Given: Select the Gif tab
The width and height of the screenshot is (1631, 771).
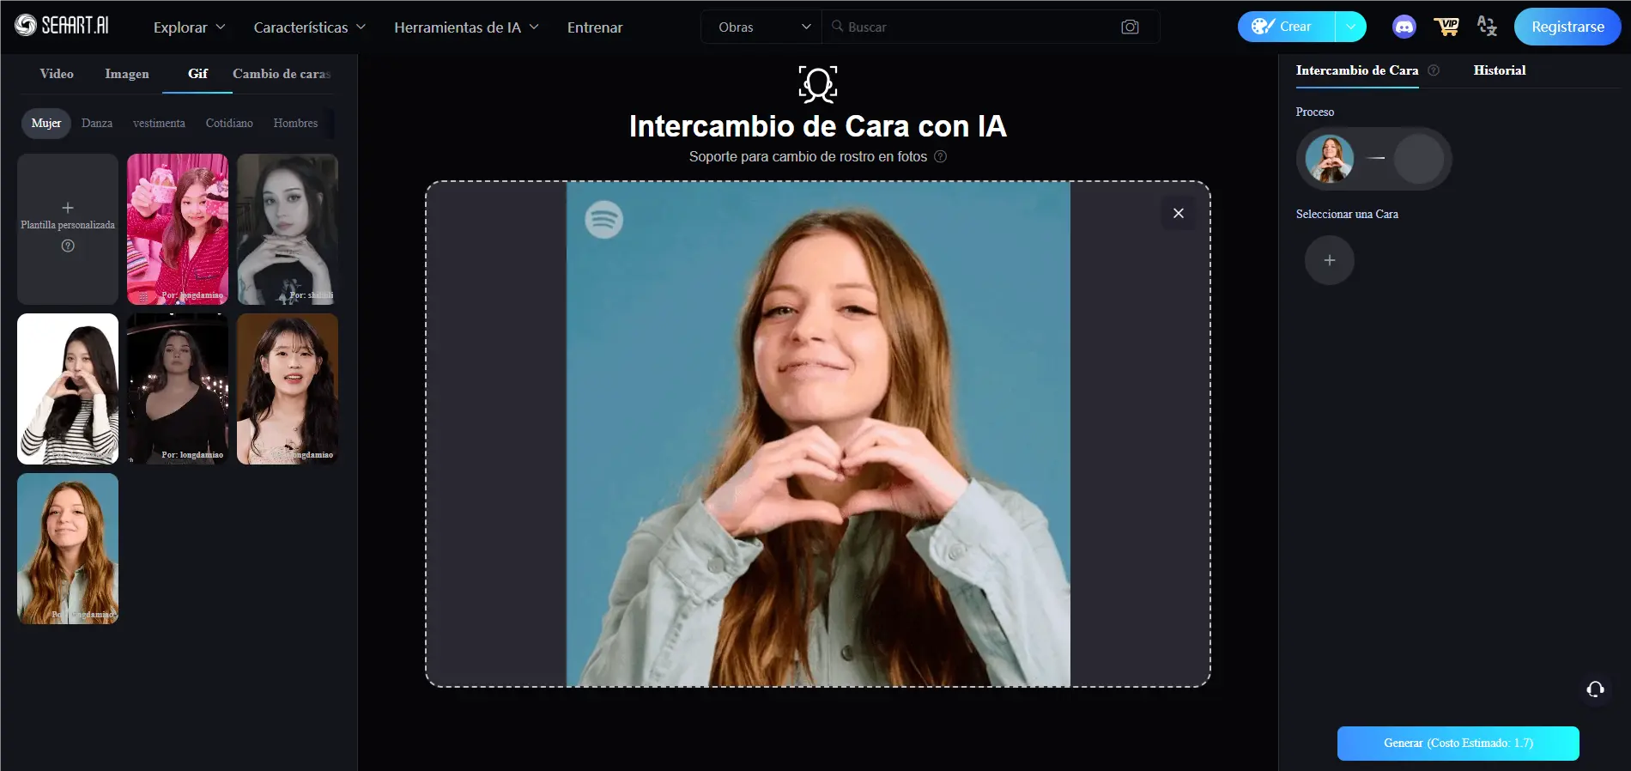Looking at the screenshot, I should point(197,74).
